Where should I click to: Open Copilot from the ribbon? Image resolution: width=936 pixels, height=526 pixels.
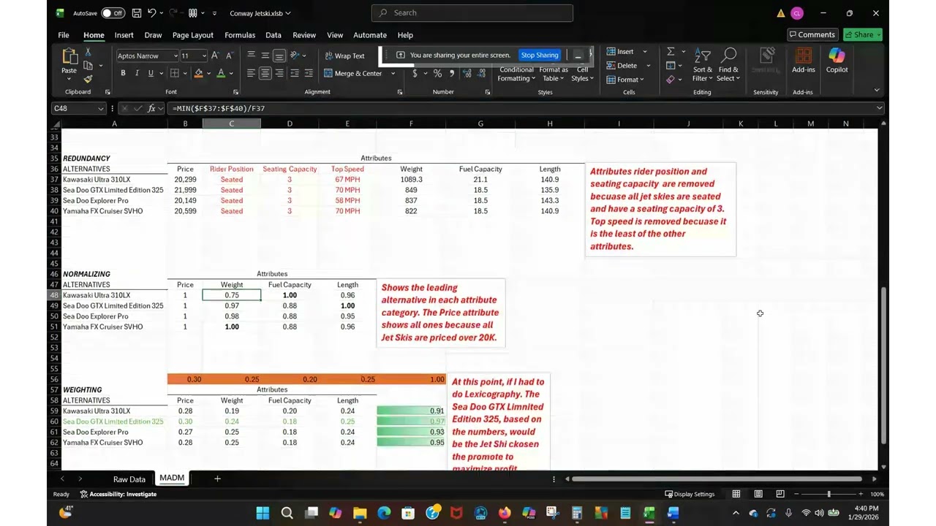837,61
